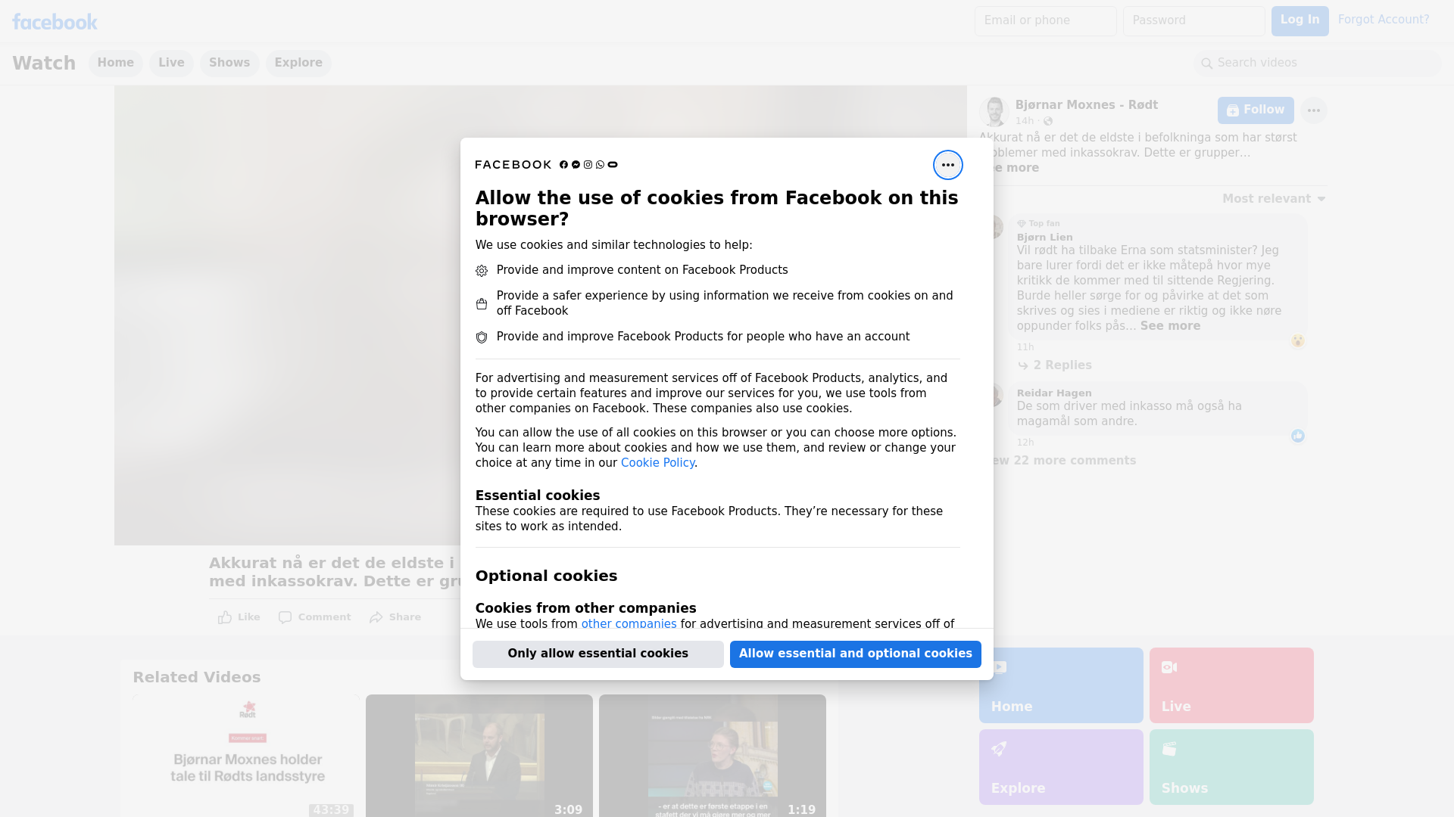Switch to the Explore tab
Image resolution: width=1454 pixels, height=817 pixels.
coord(298,63)
